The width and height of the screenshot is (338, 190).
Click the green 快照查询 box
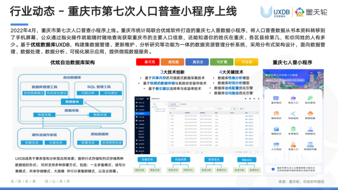(173, 170)
